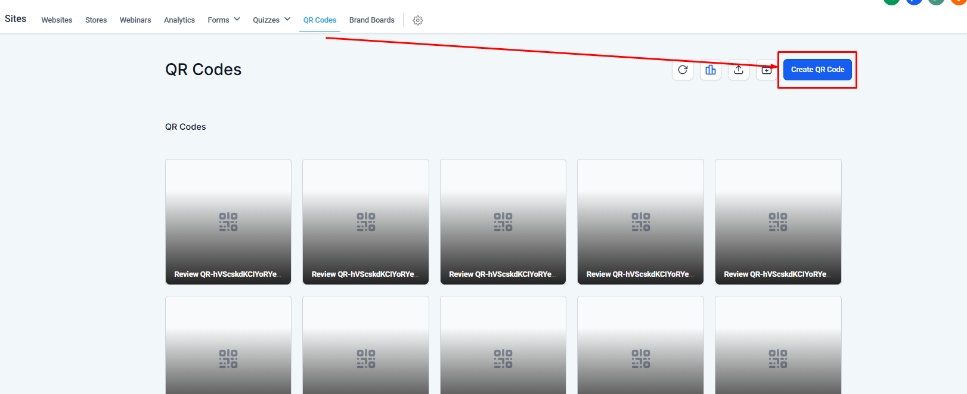Click the Sites heading in navigation

(x=16, y=18)
